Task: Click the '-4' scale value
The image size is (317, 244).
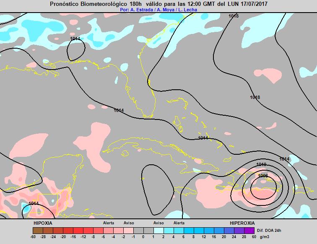Action: (x=113, y=237)
